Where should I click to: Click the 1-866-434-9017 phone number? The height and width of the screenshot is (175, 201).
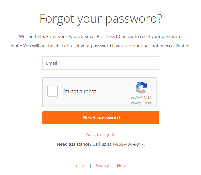tap(128, 144)
